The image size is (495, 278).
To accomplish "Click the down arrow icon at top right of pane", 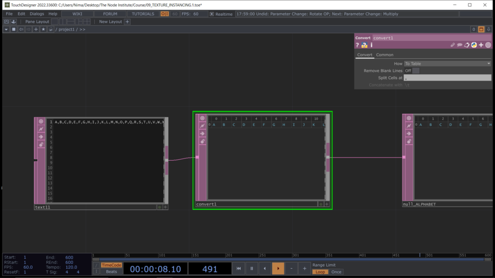I will [488, 29].
